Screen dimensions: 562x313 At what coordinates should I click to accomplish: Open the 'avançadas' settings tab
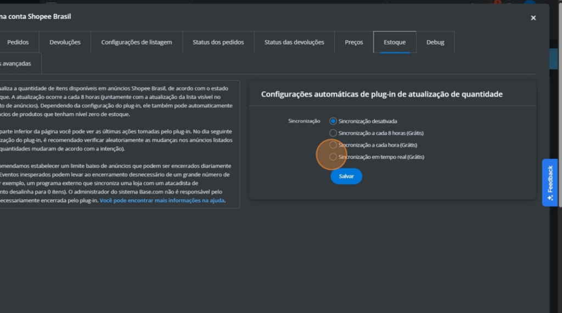16,64
